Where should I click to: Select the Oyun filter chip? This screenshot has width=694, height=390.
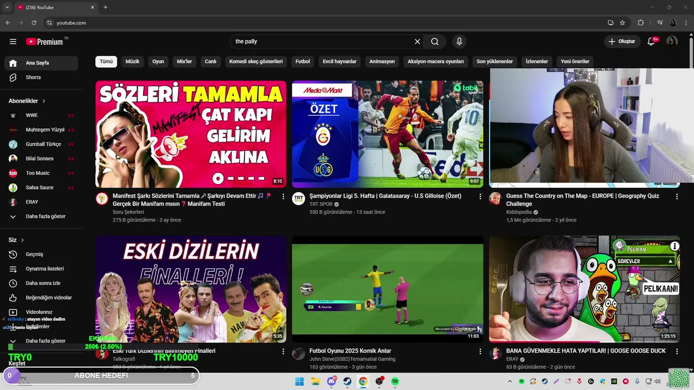click(x=158, y=62)
